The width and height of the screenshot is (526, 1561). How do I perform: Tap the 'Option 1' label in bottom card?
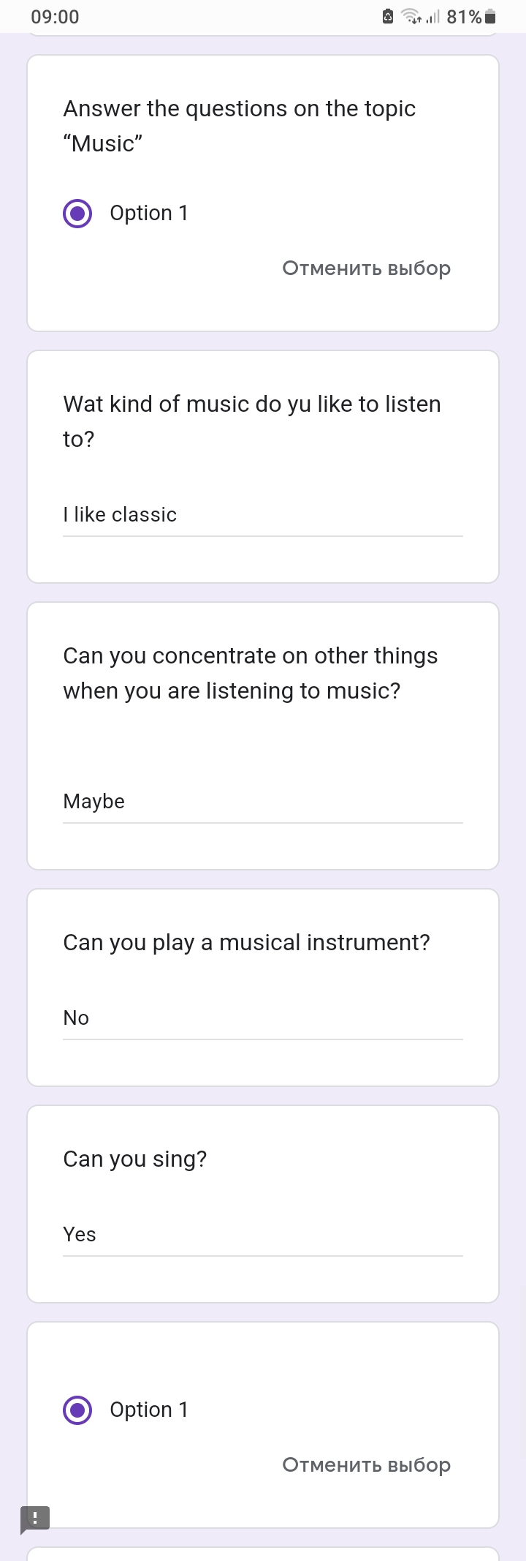(x=149, y=1410)
